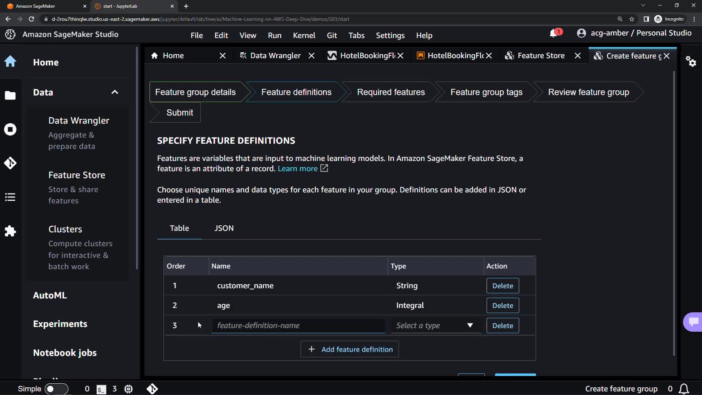Viewport: 702px width, 395px height.
Task: Open the property inspector gears icon
Action: pyautogui.click(x=691, y=61)
